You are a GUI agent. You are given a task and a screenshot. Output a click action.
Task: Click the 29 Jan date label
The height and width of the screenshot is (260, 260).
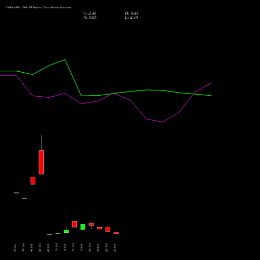point(15,248)
